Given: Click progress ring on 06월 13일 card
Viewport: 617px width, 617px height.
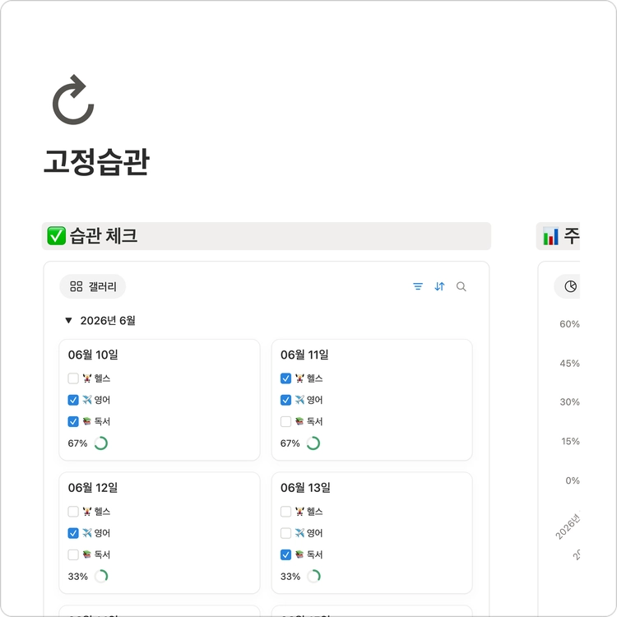Looking at the screenshot, I should click(x=313, y=576).
